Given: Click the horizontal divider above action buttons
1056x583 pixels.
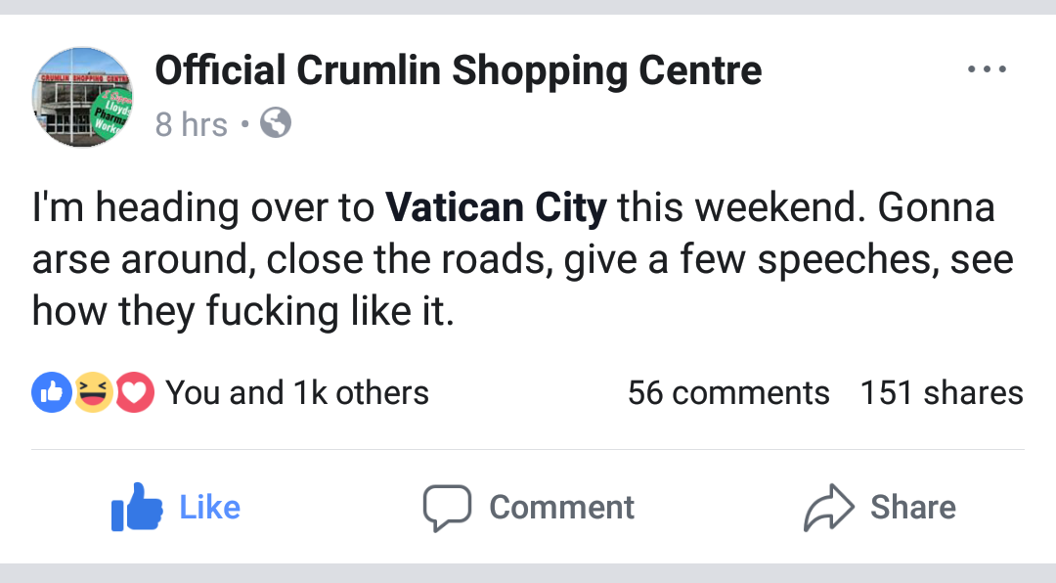Looking at the screenshot, I should pyautogui.click(x=528, y=450).
